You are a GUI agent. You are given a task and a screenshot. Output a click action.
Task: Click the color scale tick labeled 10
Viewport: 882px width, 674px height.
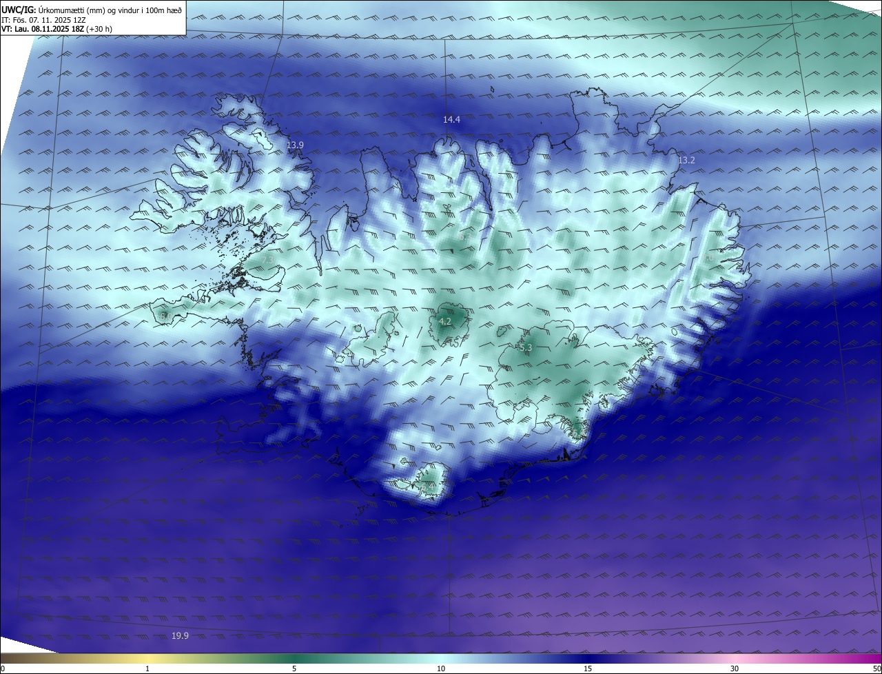click(441, 668)
